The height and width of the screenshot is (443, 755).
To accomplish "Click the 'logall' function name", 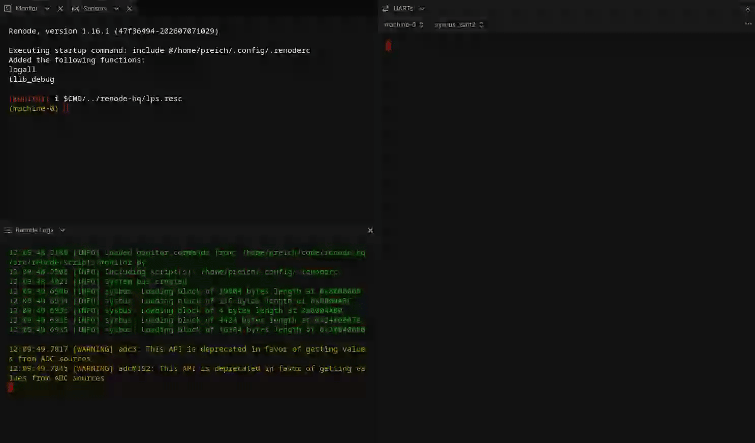I will (22, 70).
